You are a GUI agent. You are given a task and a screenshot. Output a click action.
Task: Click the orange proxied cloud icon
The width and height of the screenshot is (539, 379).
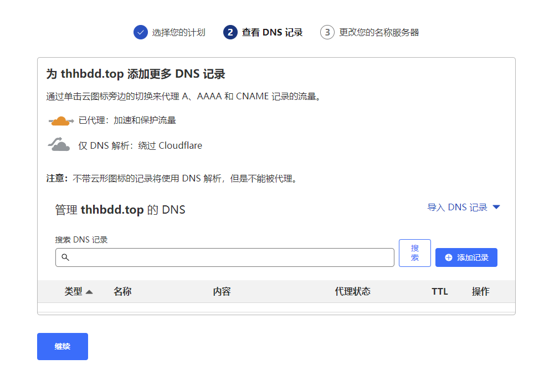61,120
